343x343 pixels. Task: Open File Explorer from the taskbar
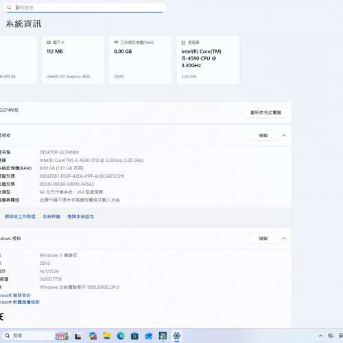tap(107, 336)
